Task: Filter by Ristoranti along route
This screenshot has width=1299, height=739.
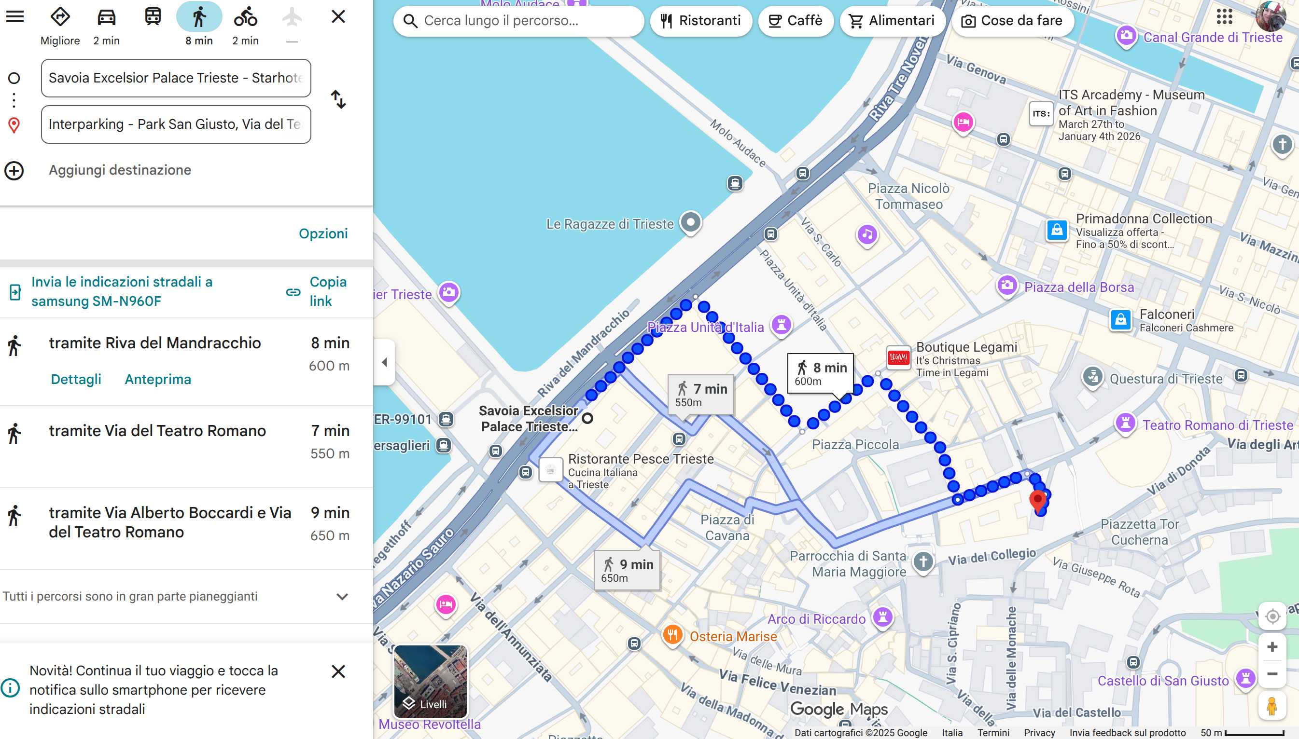Action: click(701, 21)
